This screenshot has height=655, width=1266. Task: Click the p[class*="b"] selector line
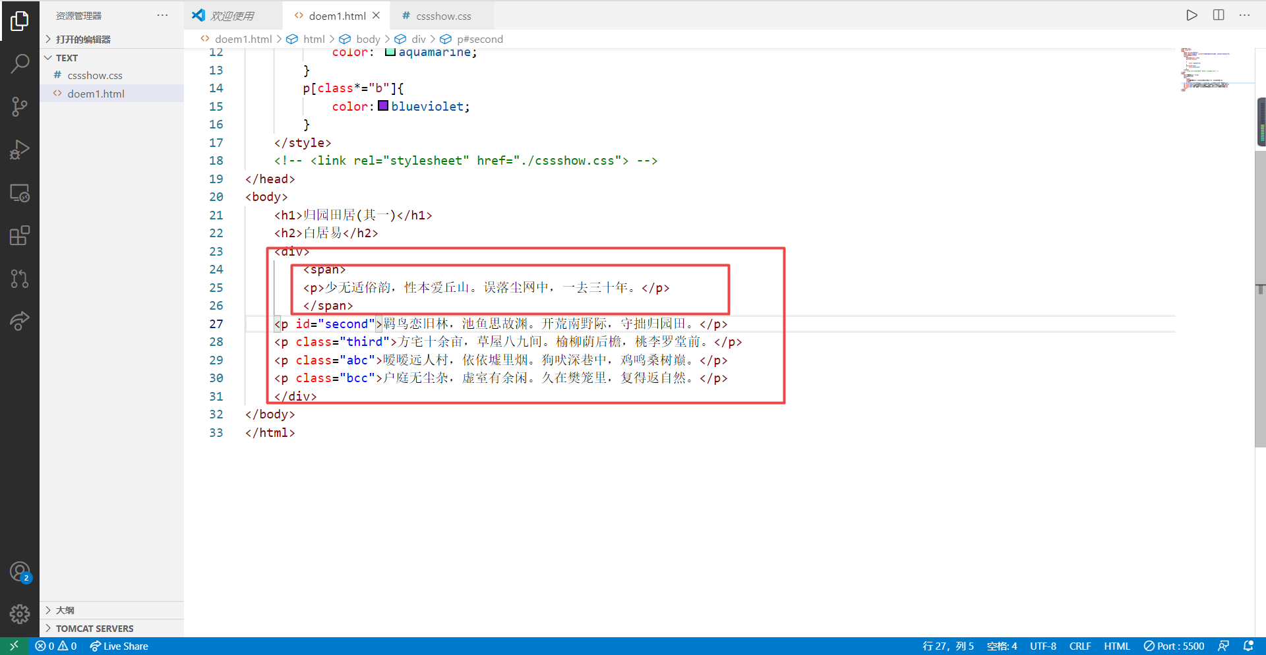pyautogui.click(x=353, y=88)
